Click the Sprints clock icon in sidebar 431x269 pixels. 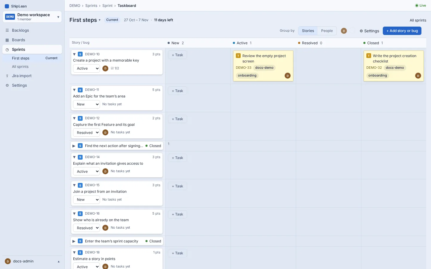pos(7,50)
